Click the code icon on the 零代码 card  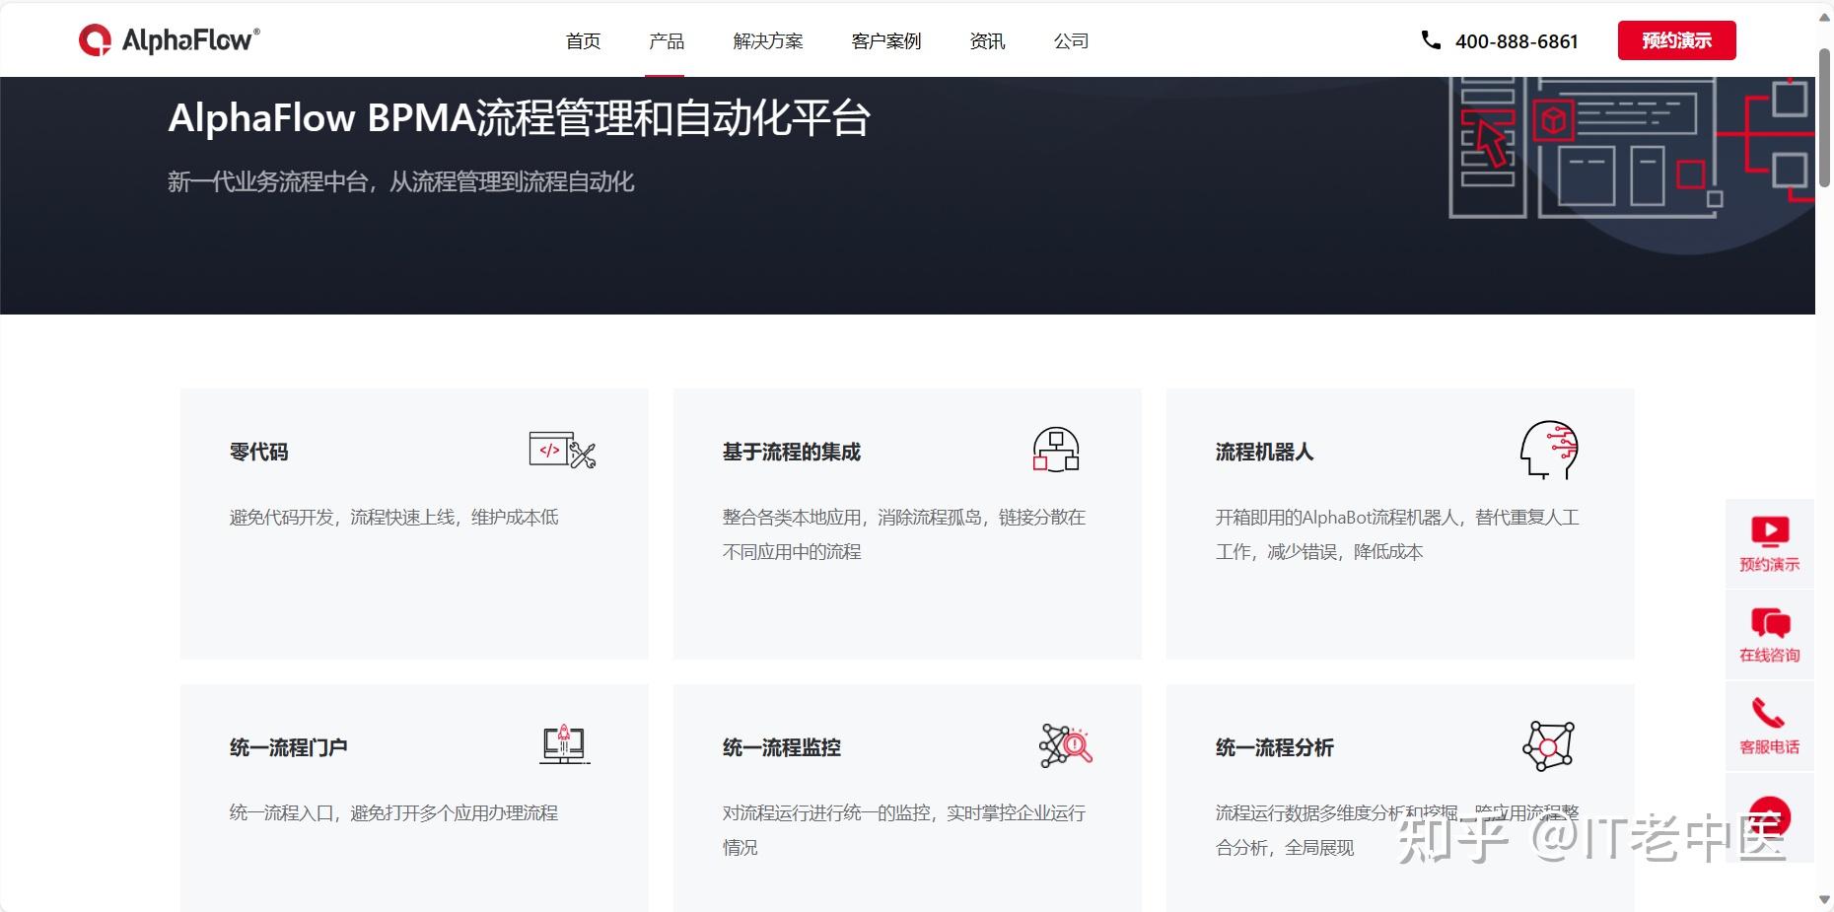pos(562,452)
